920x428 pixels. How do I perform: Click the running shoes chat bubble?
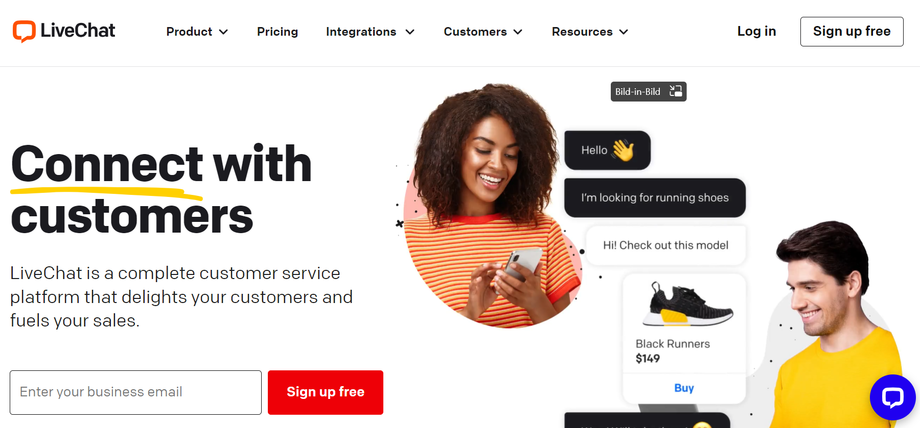pyautogui.click(x=655, y=198)
